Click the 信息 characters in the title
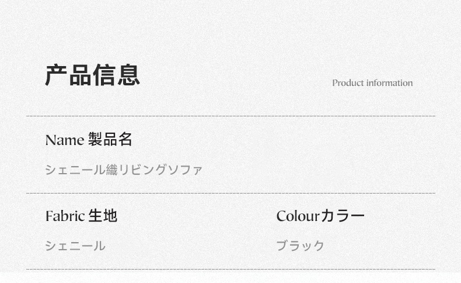This screenshot has width=461, height=283. click(117, 75)
